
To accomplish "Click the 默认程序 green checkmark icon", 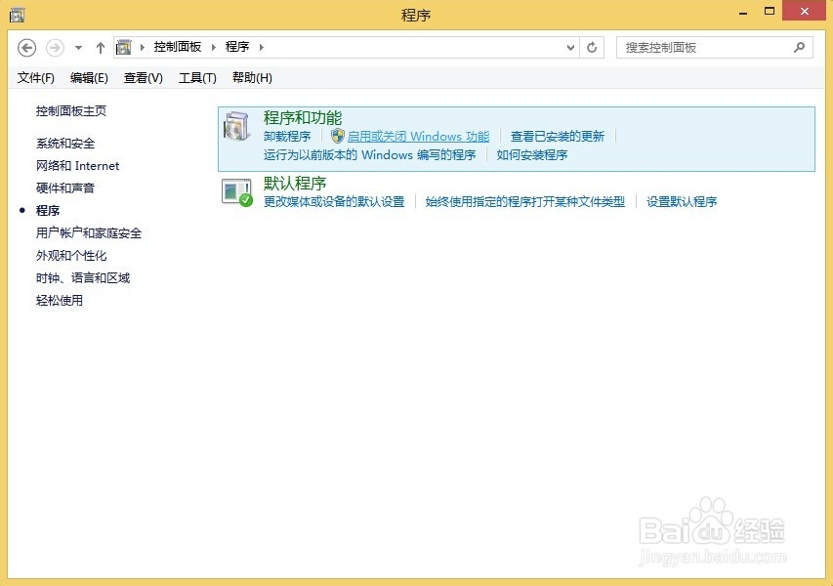I will pos(236,191).
